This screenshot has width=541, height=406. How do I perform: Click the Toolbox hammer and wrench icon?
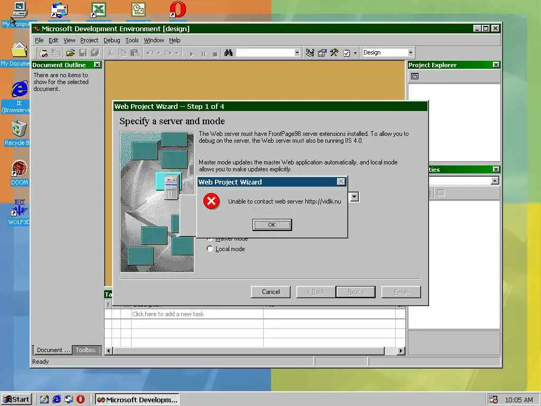(x=334, y=53)
